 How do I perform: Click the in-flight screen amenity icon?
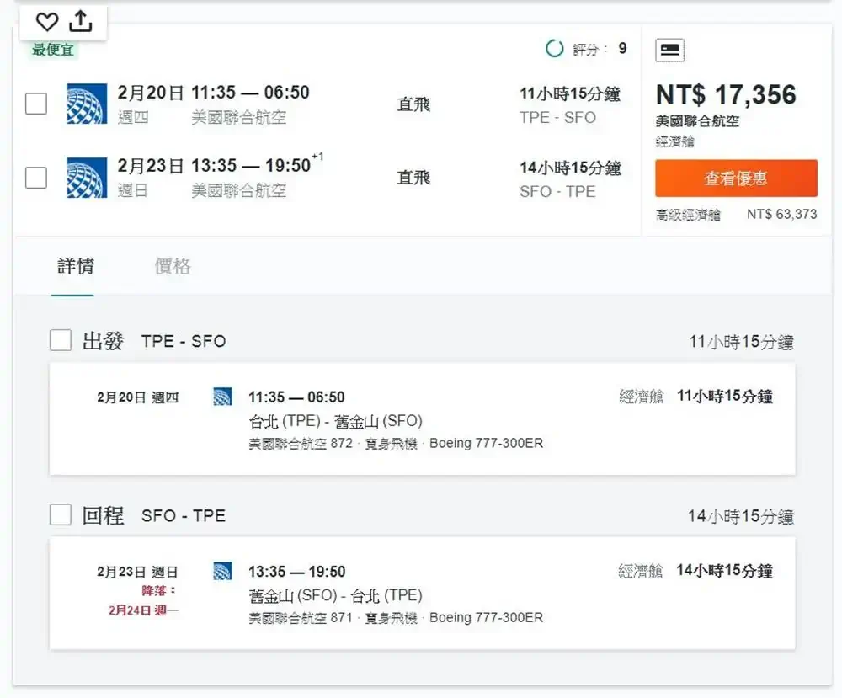[669, 50]
